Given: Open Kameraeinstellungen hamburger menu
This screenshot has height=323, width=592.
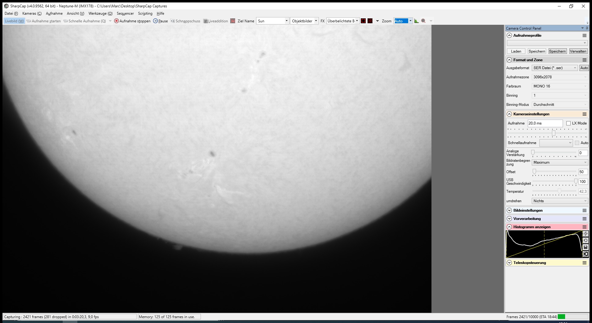Looking at the screenshot, I should tap(584, 114).
